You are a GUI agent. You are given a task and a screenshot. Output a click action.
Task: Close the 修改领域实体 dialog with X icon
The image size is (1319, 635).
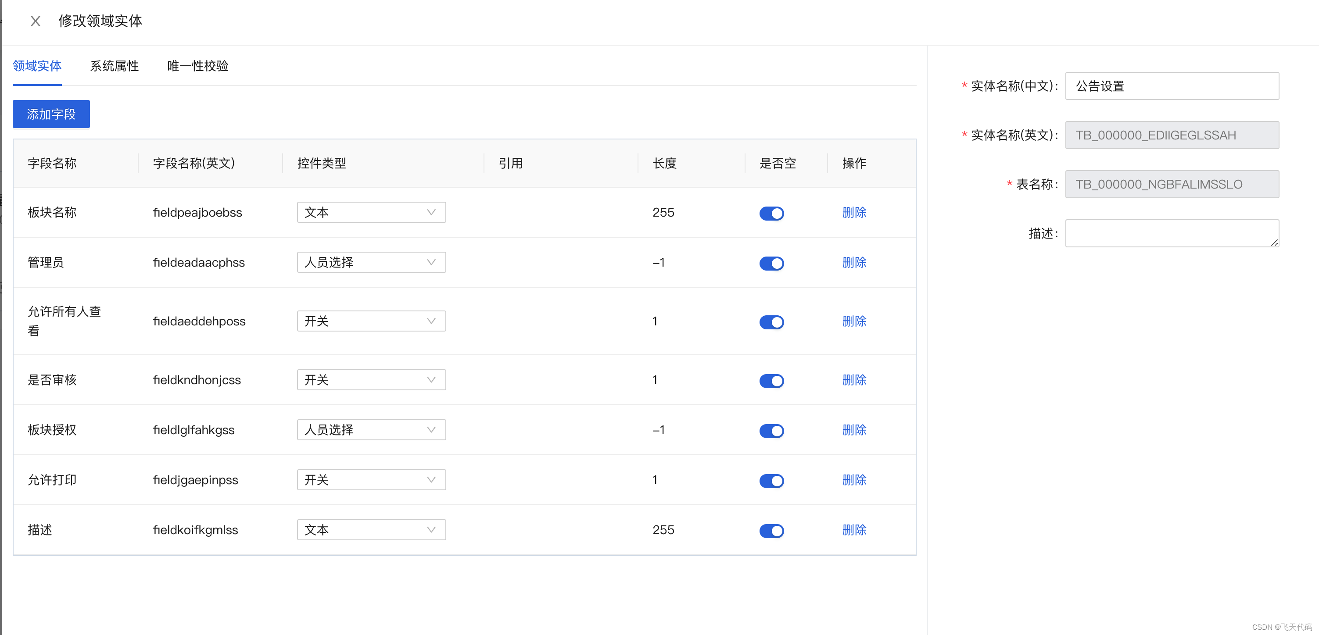36,21
